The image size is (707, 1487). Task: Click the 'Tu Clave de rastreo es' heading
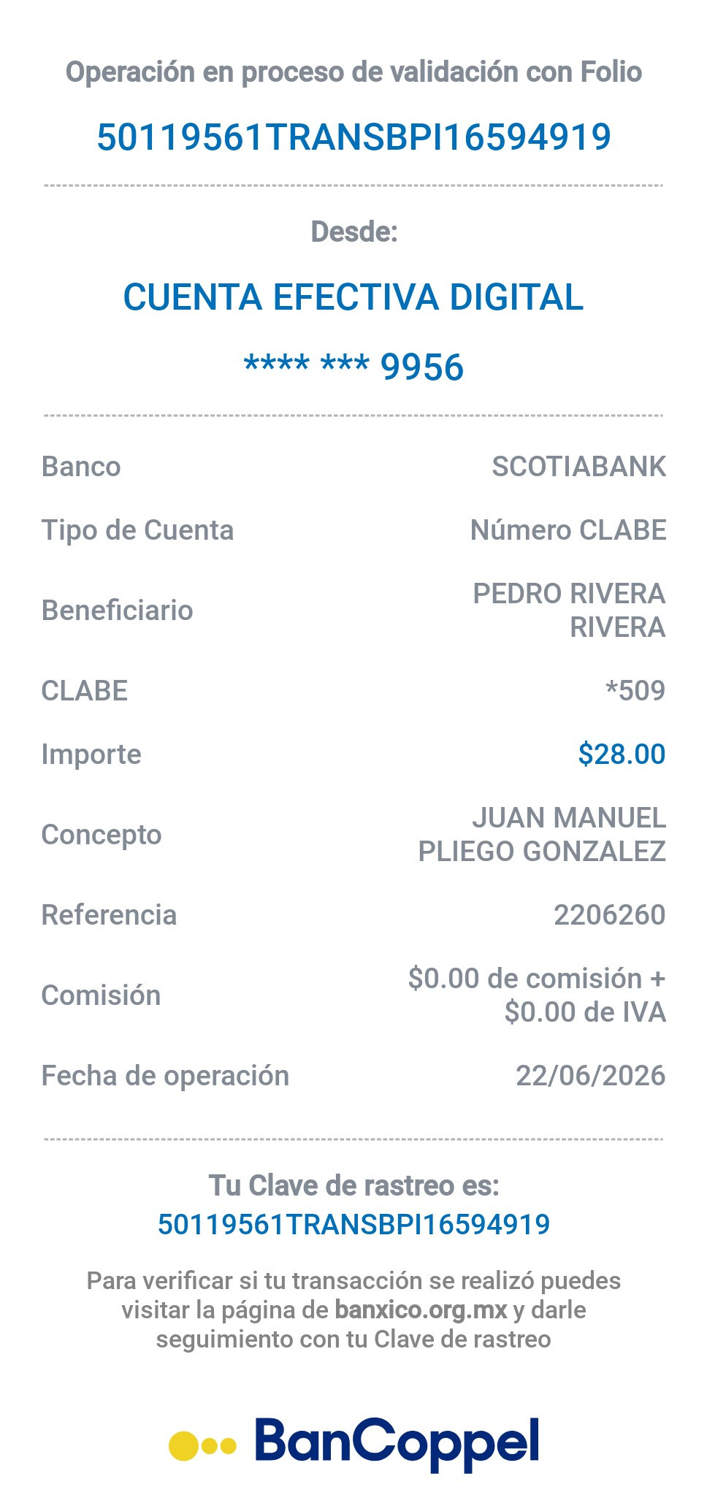tap(353, 1185)
